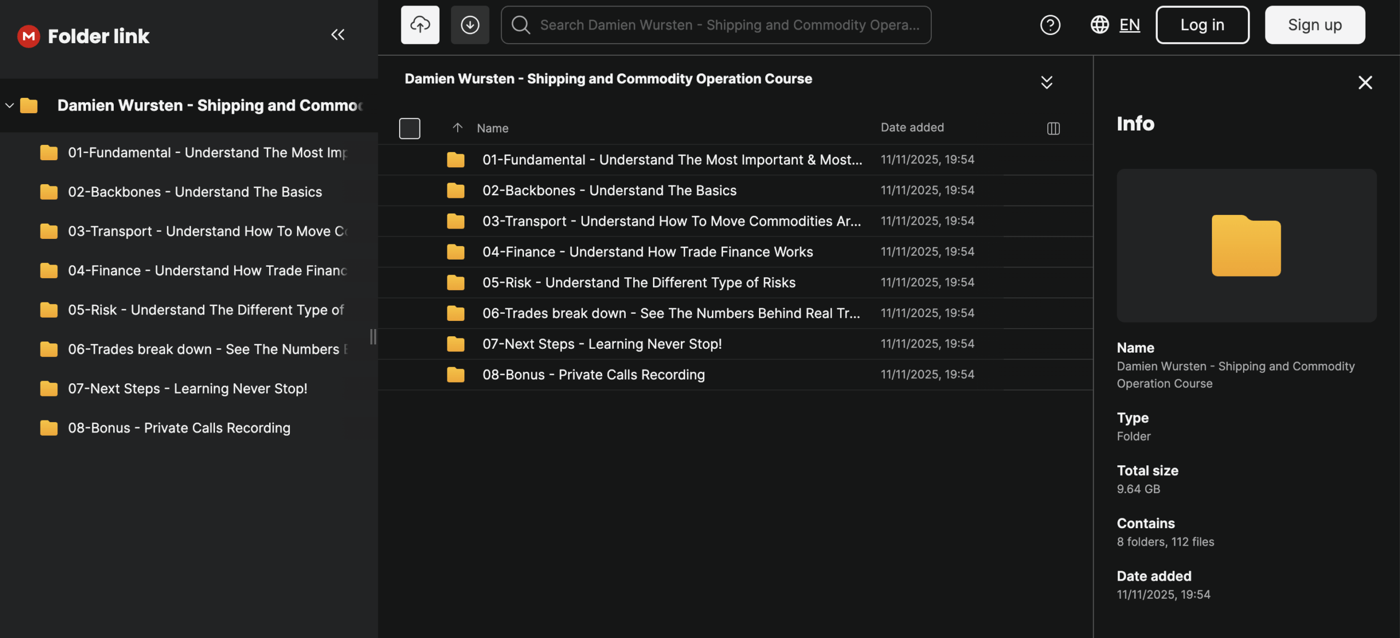Expand the double chevron beside folder title
The image size is (1400, 638).
(1046, 82)
